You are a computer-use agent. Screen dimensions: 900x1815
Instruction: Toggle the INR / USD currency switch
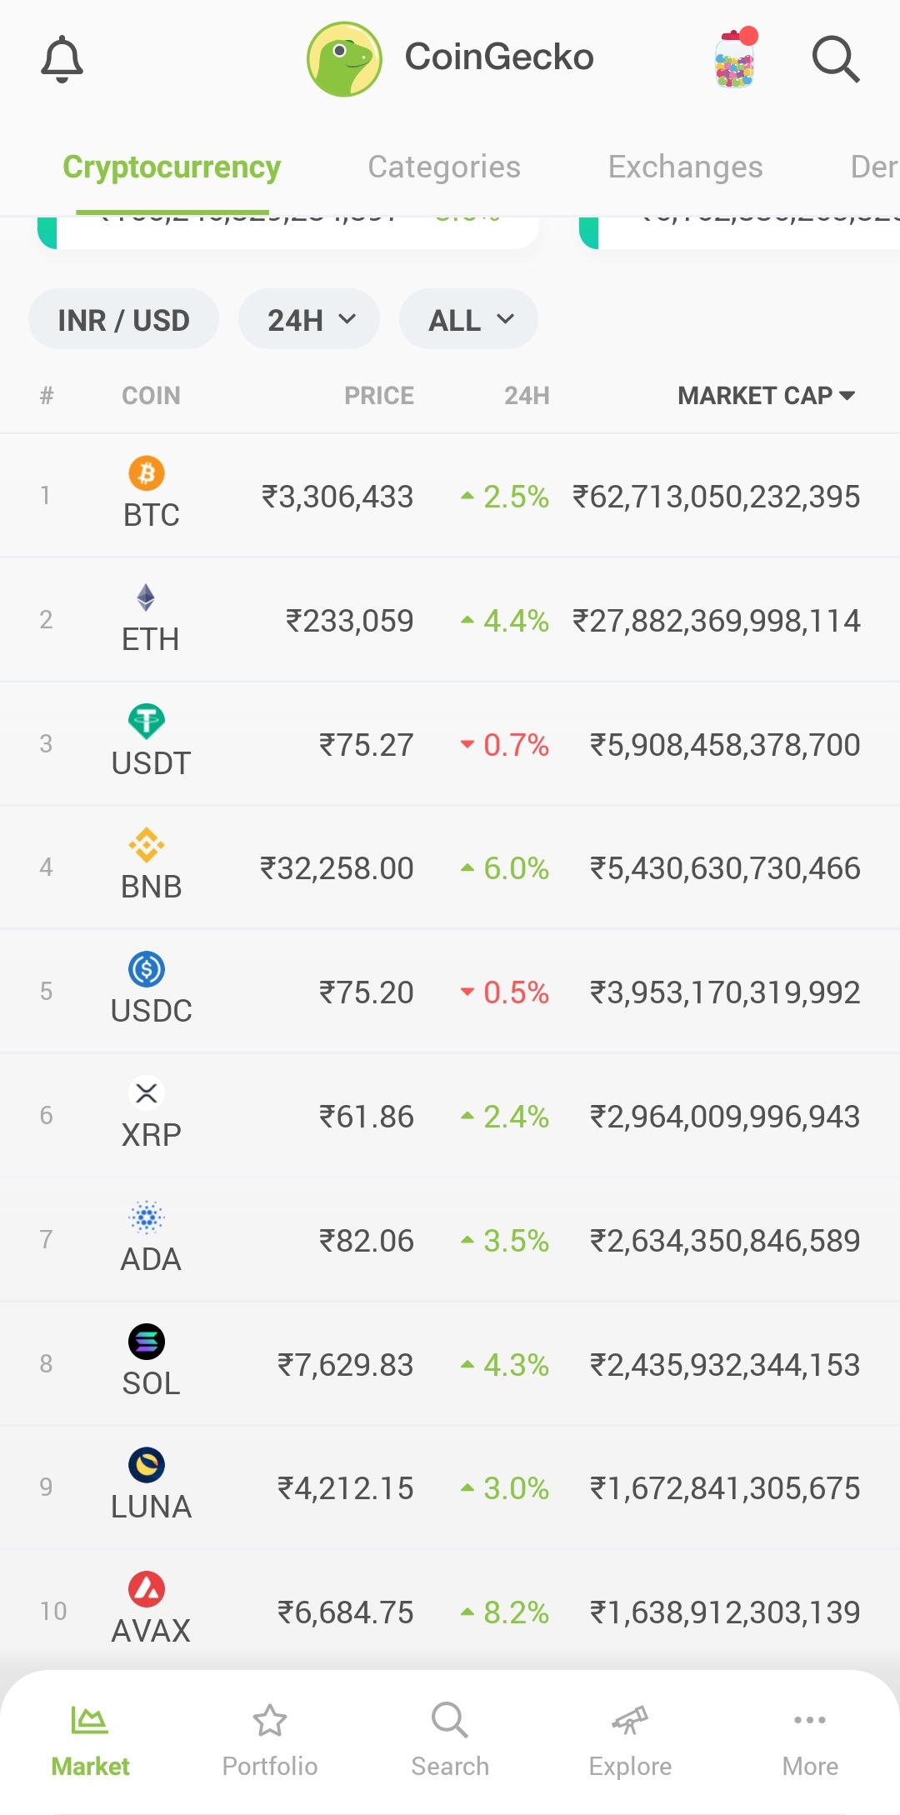[123, 319]
